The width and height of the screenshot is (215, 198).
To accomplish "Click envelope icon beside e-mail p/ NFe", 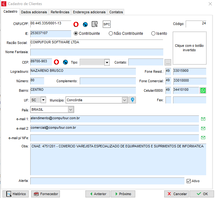I will coord(203,138).
